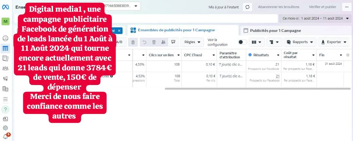Open the notifications bell with badge
The width and height of the screenshot is (353, 141).
pos(6,136)
